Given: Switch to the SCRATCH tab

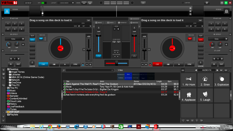Looking at the screenshot, I should [x=122, y=23].
